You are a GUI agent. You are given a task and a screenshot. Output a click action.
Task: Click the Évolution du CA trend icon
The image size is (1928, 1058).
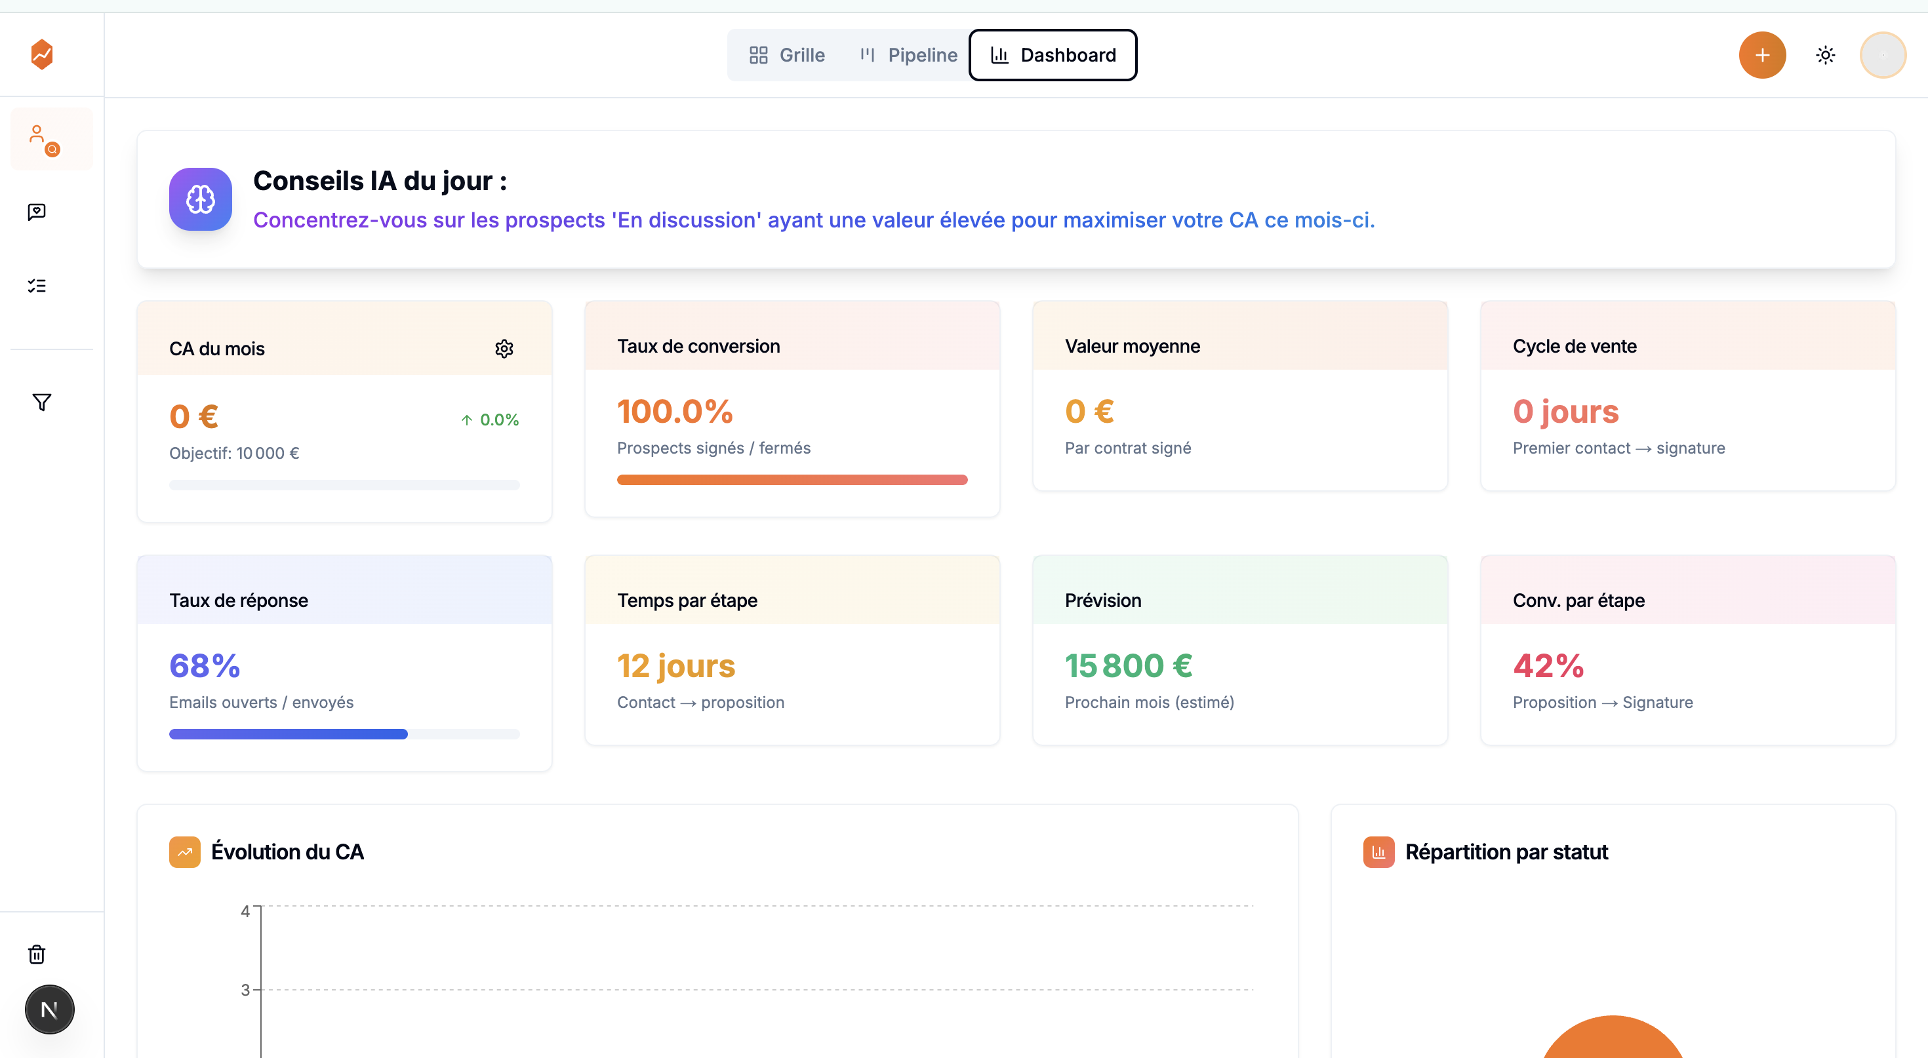pyautogui.click(x=184, y=852)
